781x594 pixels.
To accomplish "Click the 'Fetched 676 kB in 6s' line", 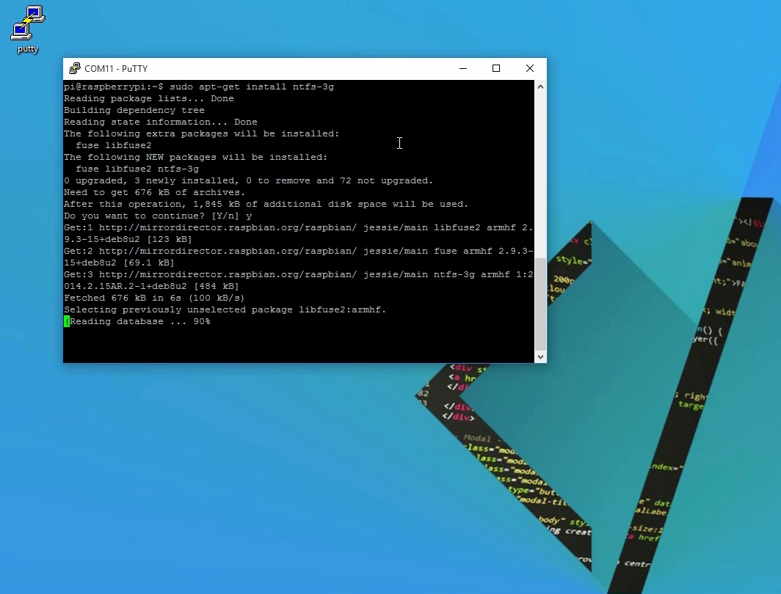I will pyautogui.click(x=154, y=298).
